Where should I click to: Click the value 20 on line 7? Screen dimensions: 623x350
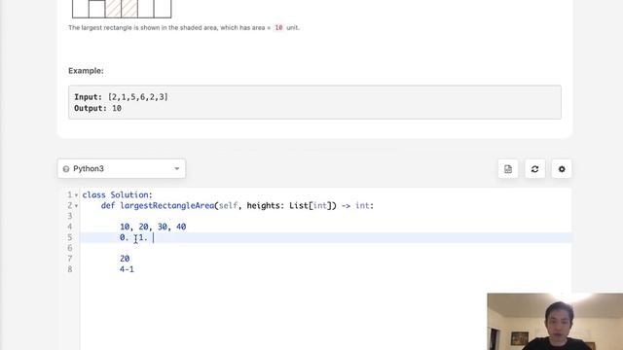click(x=125, y=259)
